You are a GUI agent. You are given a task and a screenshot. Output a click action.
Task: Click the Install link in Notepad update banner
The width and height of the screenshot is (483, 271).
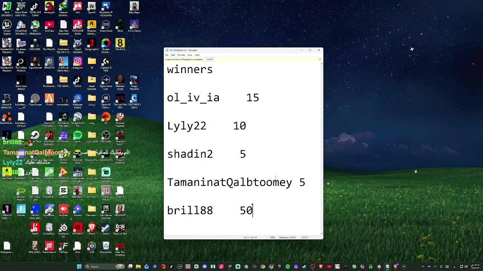[209, 59]
